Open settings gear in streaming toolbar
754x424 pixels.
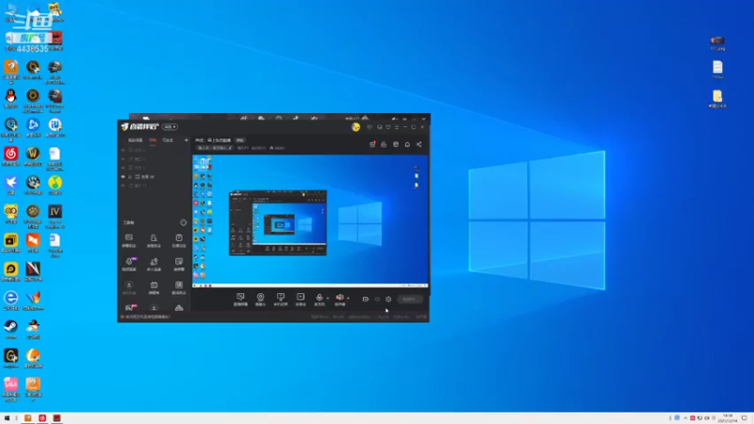388,299
